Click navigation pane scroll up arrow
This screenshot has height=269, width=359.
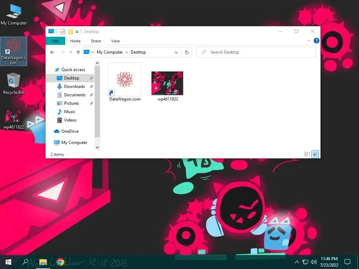(97, 63)
